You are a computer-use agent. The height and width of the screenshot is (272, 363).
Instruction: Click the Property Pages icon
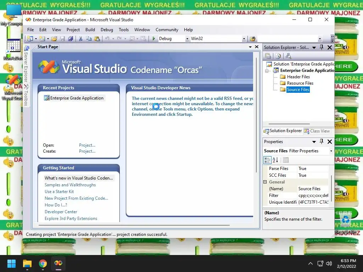click(286, 160)
